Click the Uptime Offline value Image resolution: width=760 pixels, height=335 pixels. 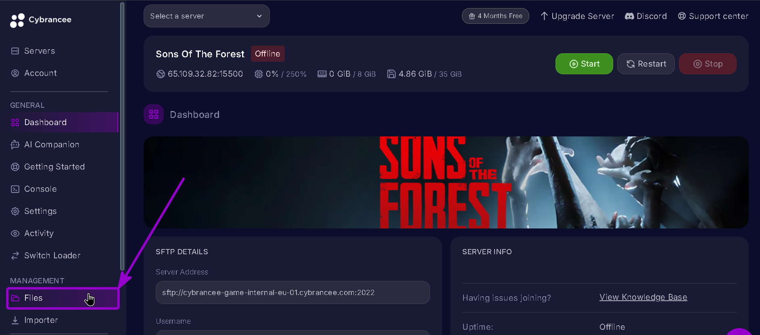pyautogui.click(x=612, y=327)
